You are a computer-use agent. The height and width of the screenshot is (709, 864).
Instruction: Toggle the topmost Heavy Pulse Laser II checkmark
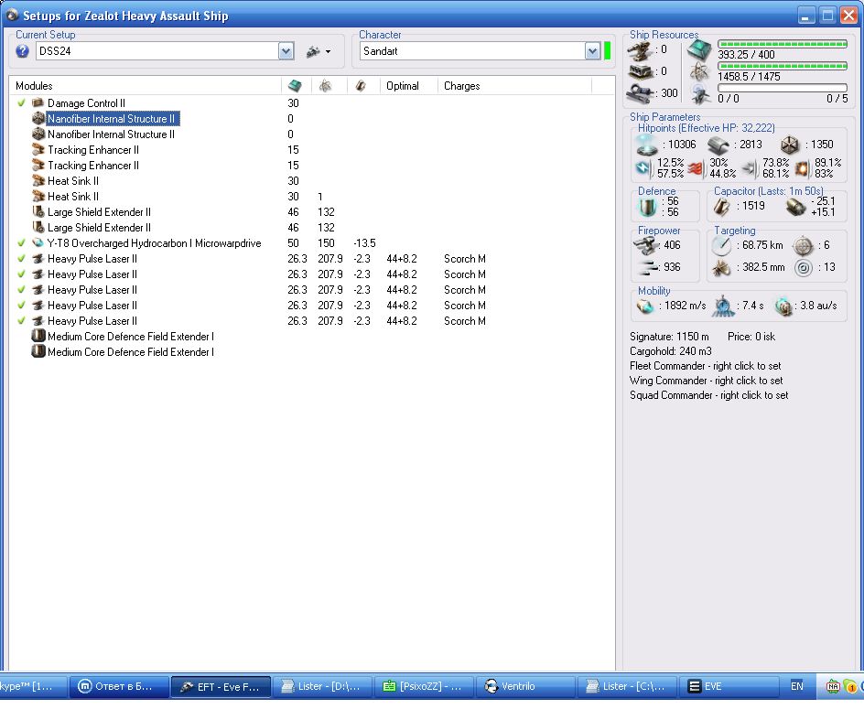(21, 258)
